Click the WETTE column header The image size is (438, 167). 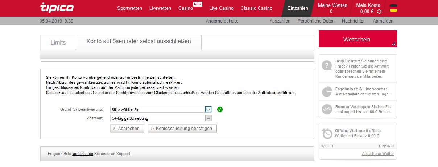pyautogui.click(x=328, y=146)
